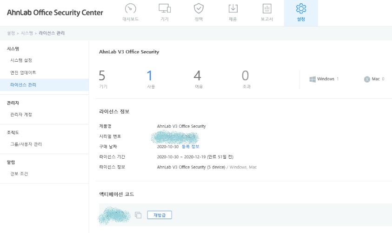Viewport: 392px width, 233px height.
Task: Select 시스템 설정 in sidebar
Action: click(21, 60)
